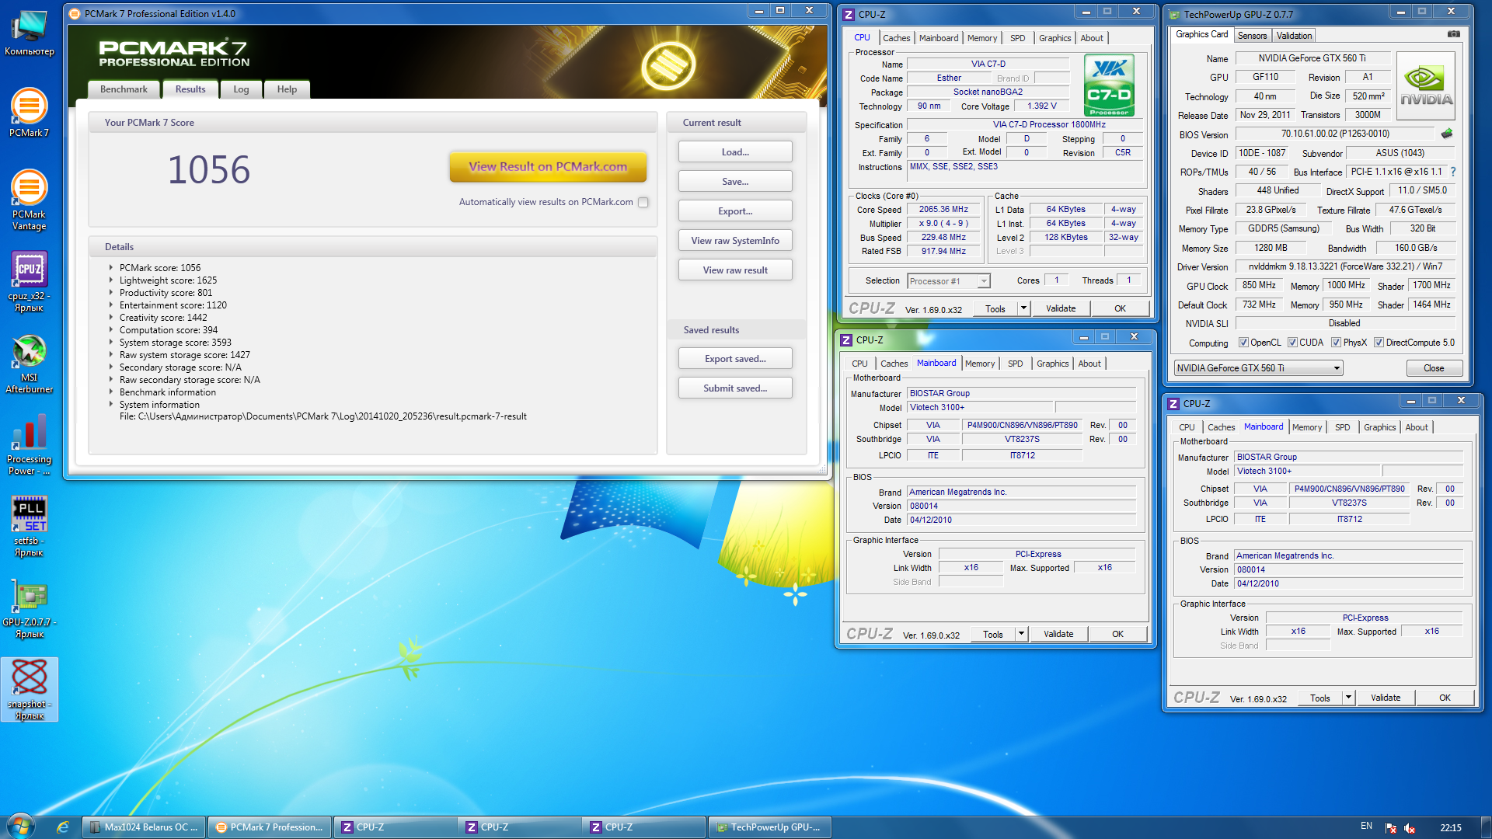Click the Save... result button
The height and width of the screenshot is (839, 1492).
click(x=735, y=182)
